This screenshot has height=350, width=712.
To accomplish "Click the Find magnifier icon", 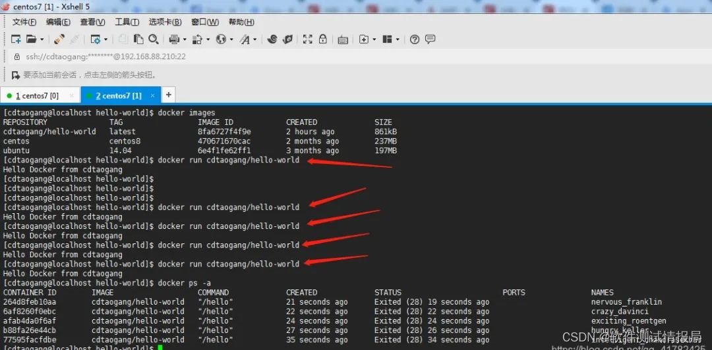I will (x=154, y=39).
